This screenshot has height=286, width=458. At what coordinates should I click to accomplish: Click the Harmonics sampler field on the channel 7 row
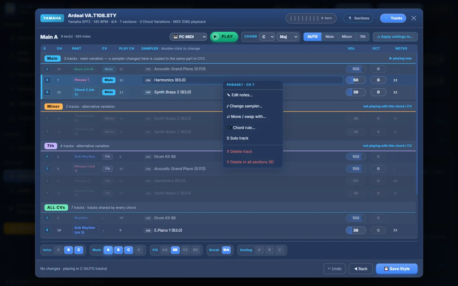(242, 80)
